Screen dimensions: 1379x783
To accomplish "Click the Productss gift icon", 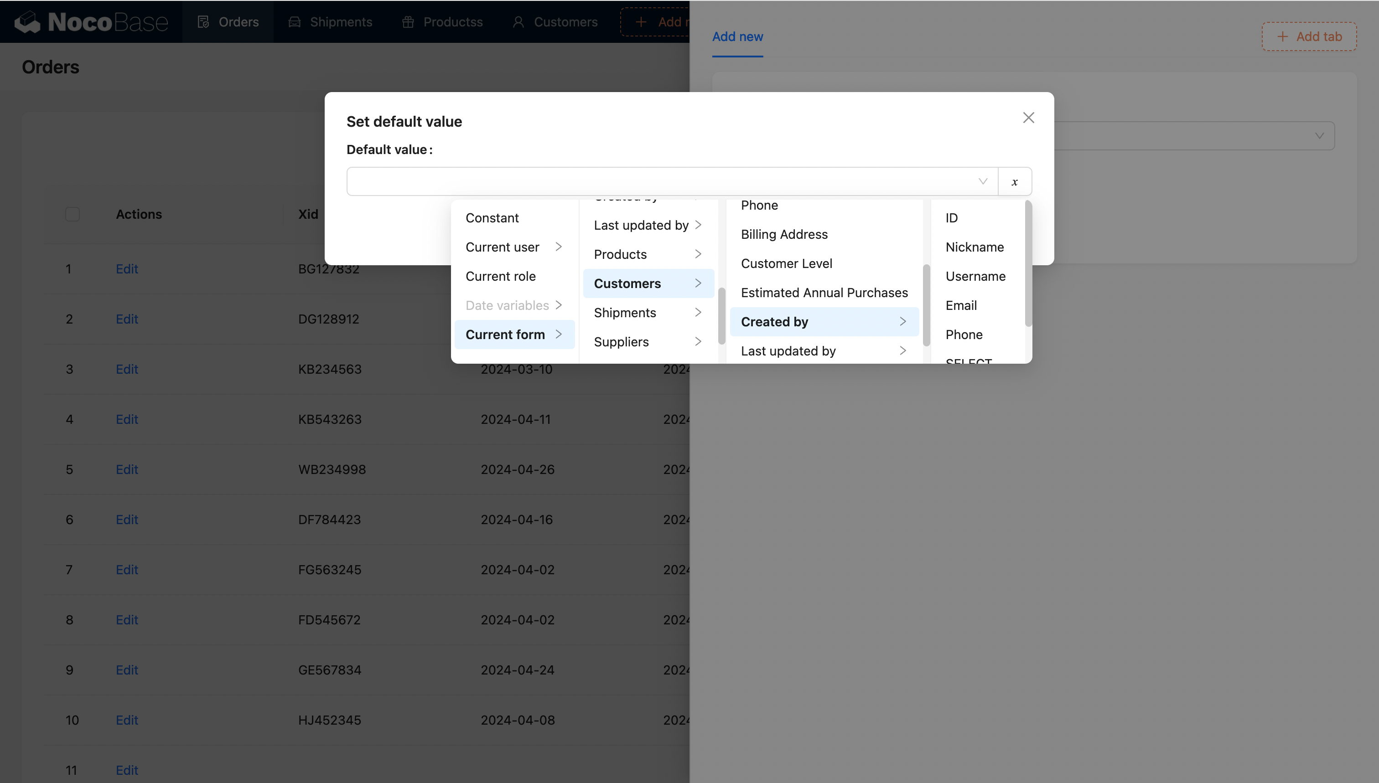I will pyautogui.click(x=408, y=22).
